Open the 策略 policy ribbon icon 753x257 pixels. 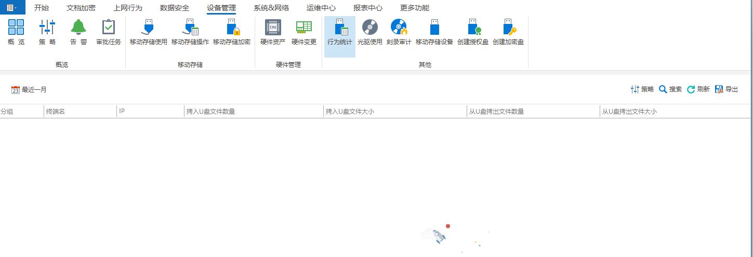coord(47,32)
